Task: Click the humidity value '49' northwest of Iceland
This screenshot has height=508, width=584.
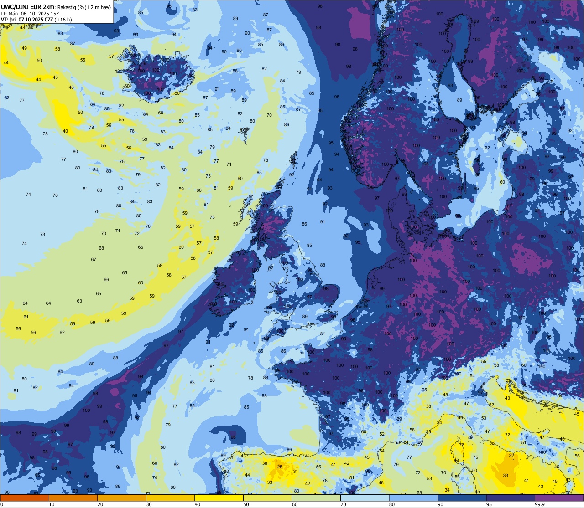Action: click(x=24, y=48)
